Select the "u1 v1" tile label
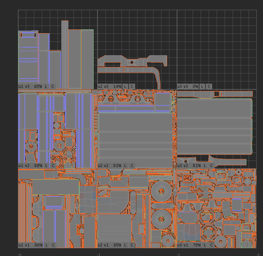The width and height of the screenshot is (263, 256). 24,245
